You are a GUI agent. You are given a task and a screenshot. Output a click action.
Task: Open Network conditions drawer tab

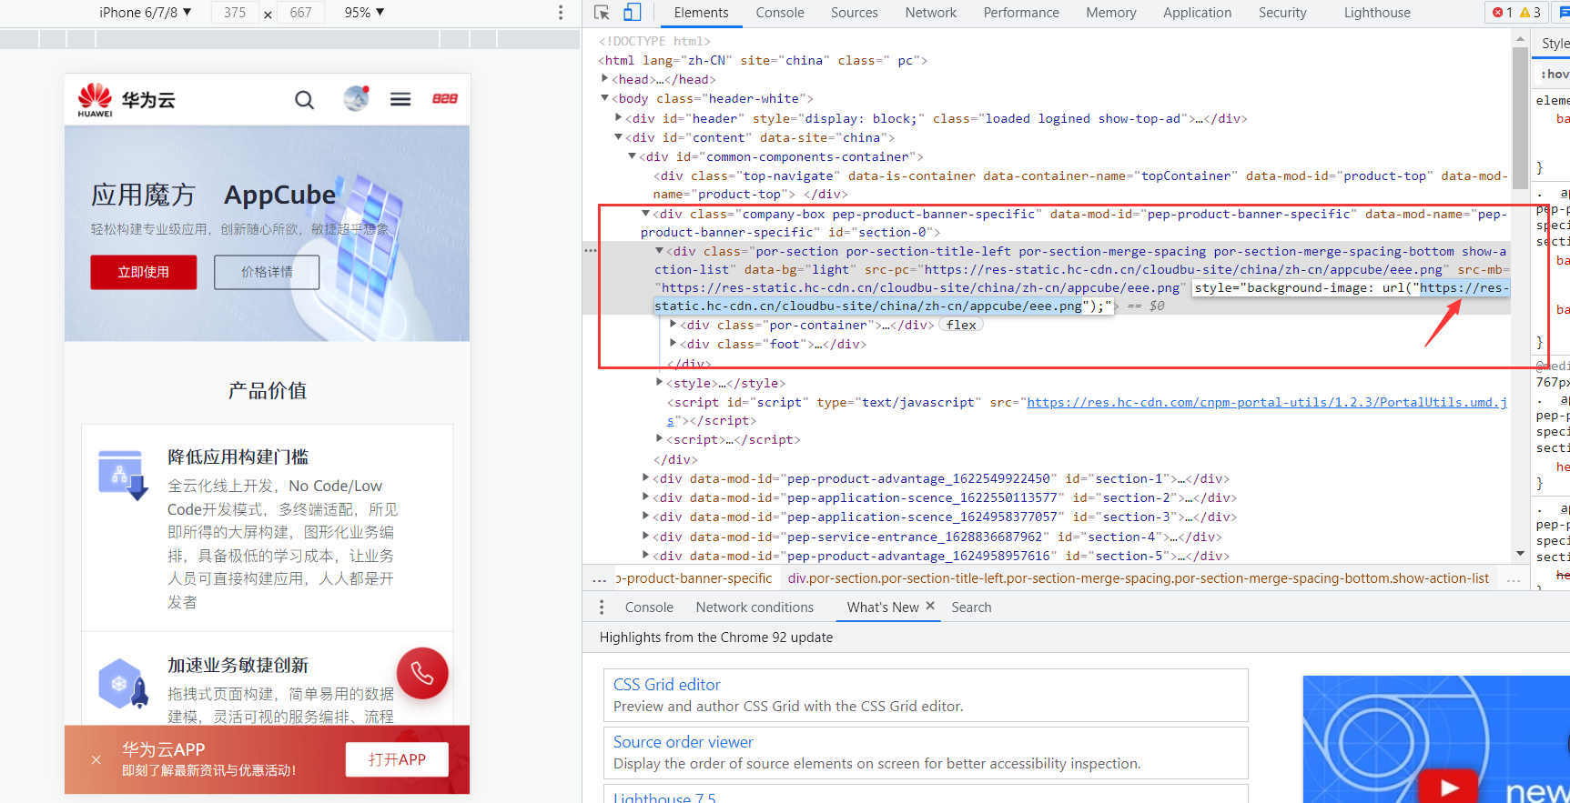(x=755, y=607)
